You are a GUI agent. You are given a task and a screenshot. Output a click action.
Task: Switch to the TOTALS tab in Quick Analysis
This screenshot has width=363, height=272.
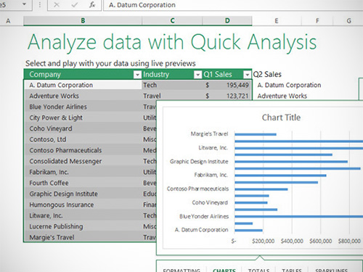click(x=258, y=270)
